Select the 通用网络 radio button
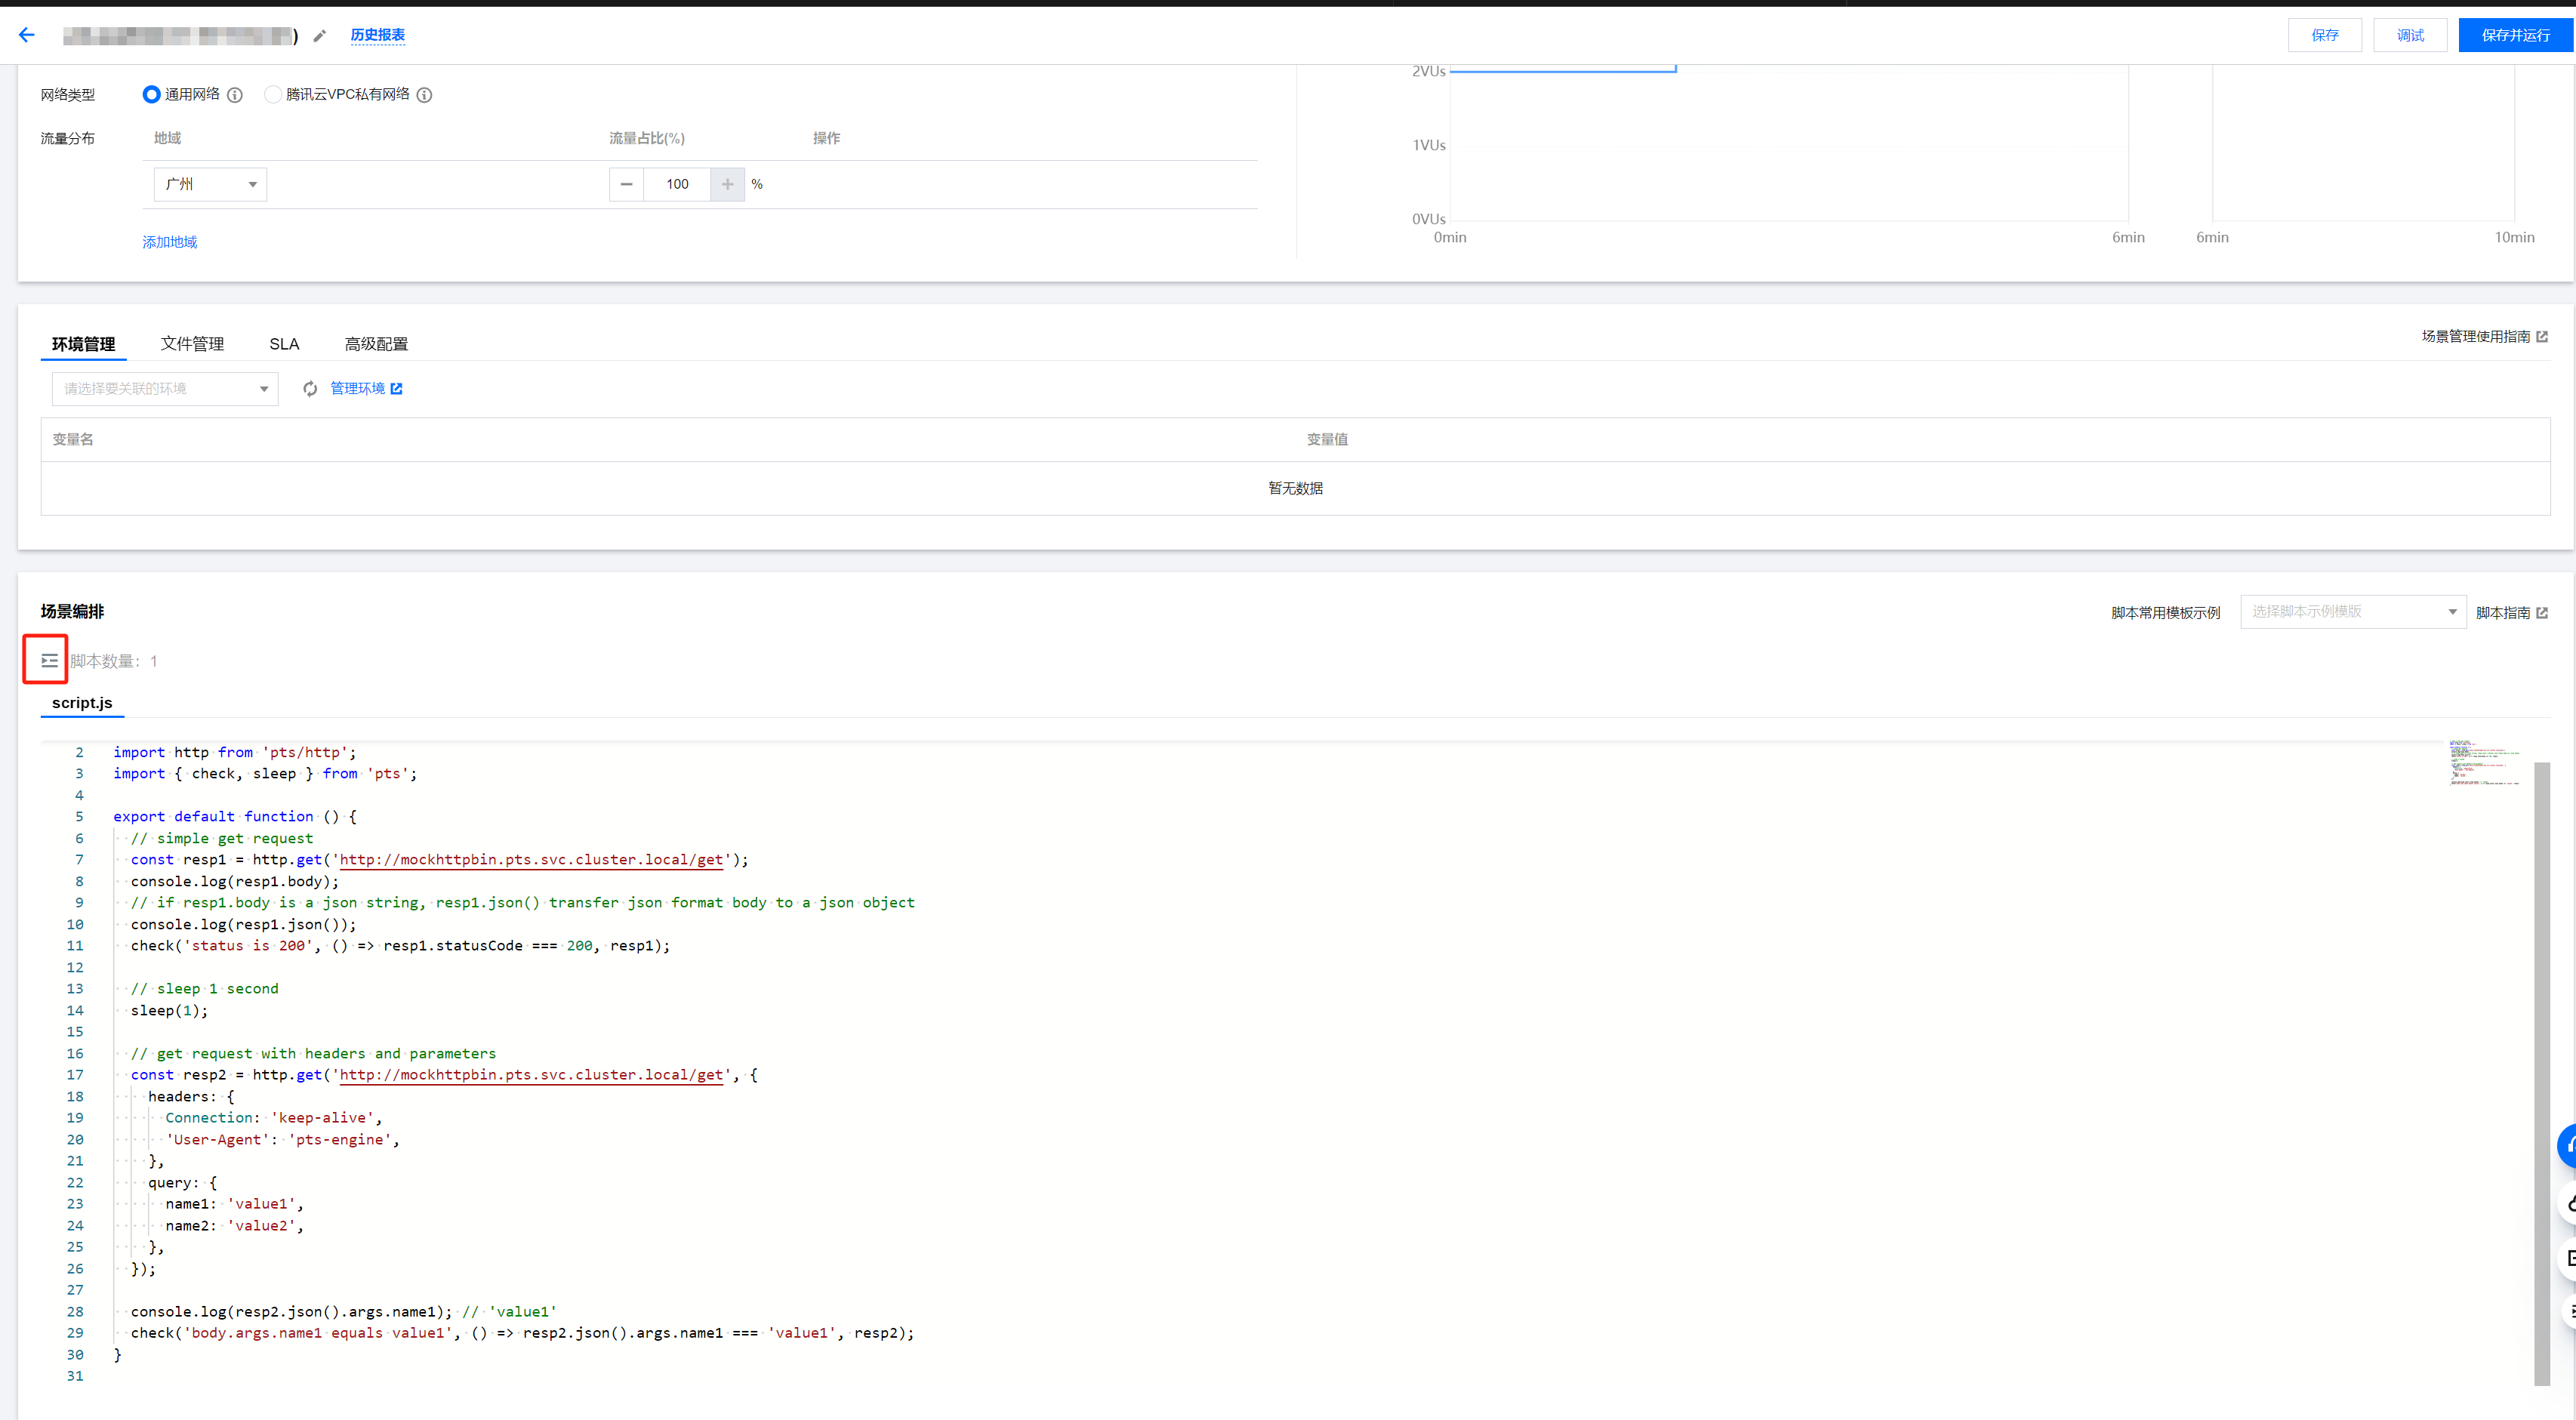 (151, 94)
